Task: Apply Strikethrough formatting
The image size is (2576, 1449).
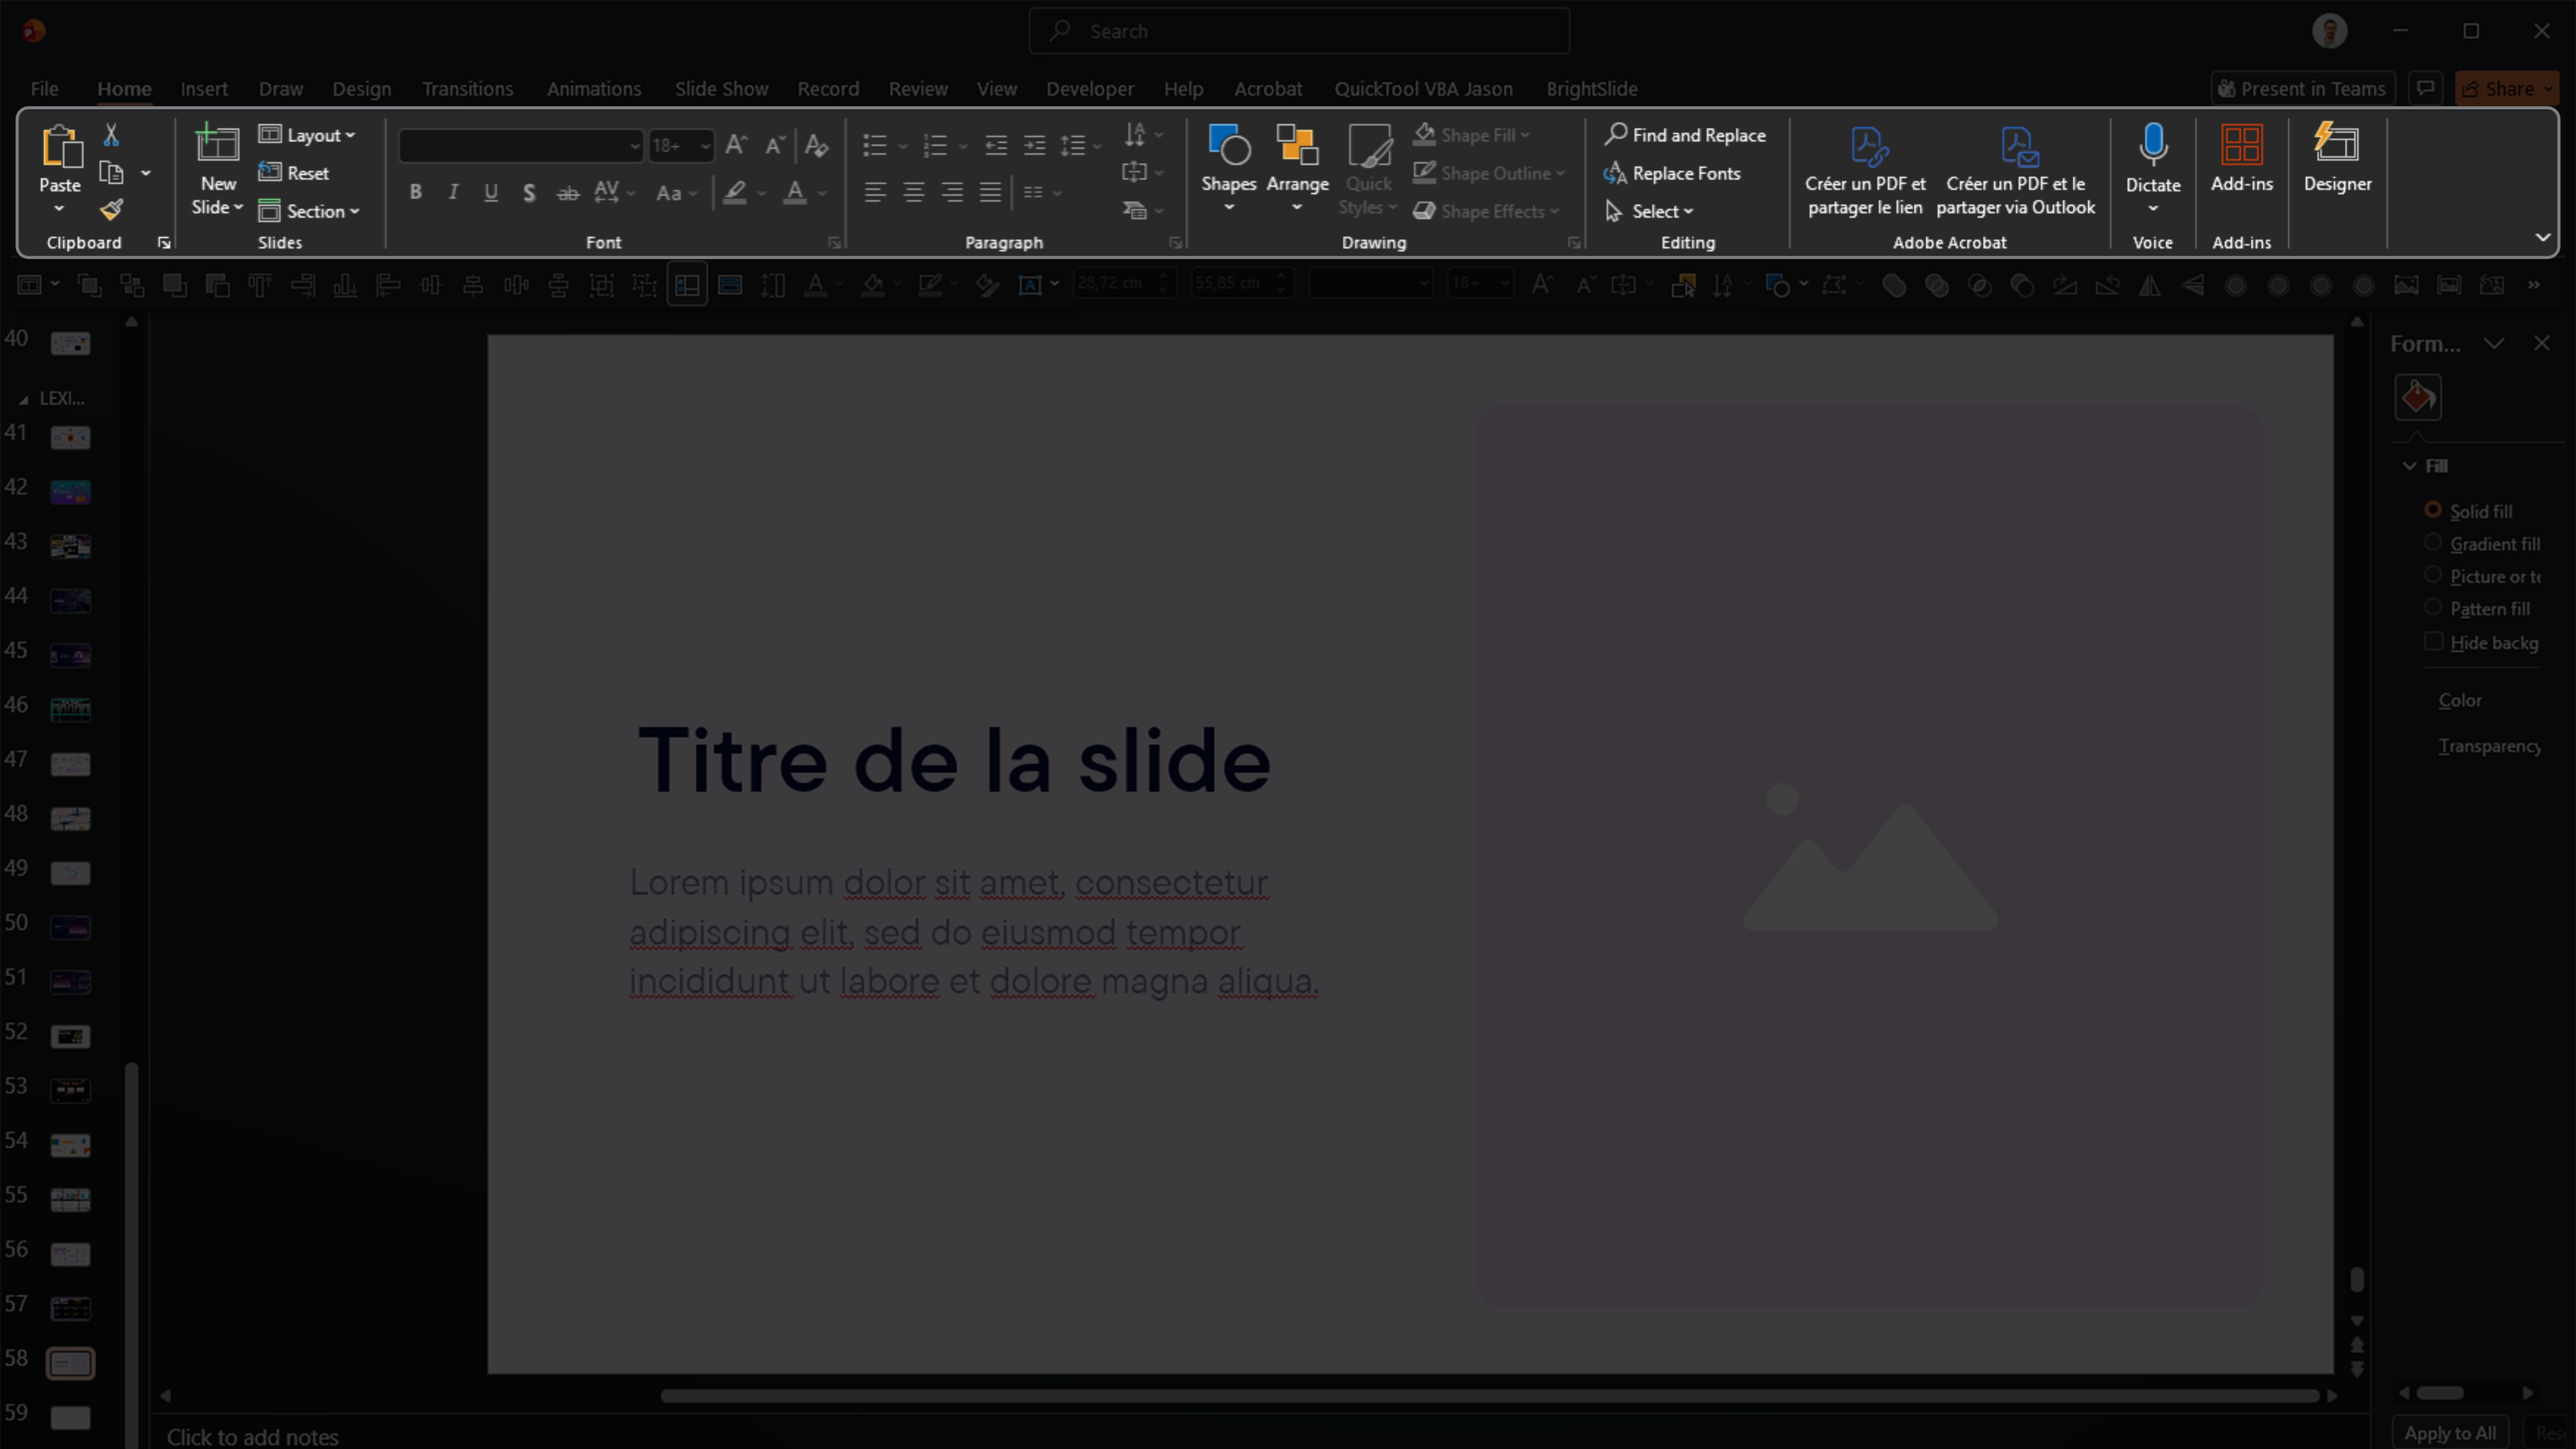Action: 568,192
